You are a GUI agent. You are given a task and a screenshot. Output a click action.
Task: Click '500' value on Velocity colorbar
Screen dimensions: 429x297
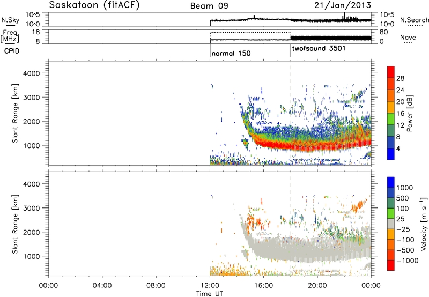[x=403, y=198]
